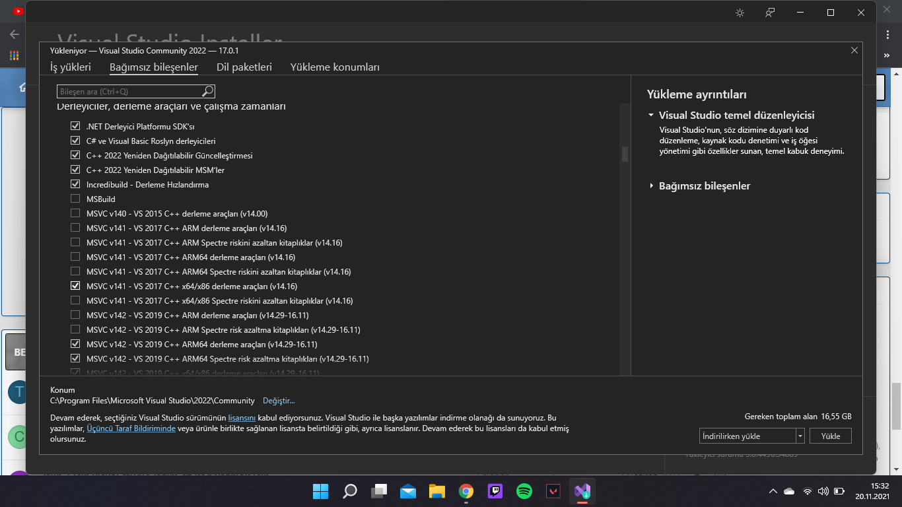Toggle the light/dark theme sun icon
Image resolution: width=902 pixels, height=507 pixels.
pyautogui.click(x=740, y=13)
